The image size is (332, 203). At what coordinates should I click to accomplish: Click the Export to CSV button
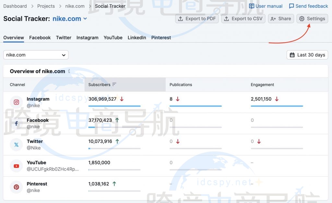tap(243, 19)
